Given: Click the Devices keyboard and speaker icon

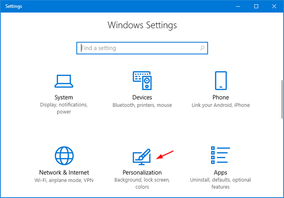Looking at the screenshot, I should tap(142, 80).
